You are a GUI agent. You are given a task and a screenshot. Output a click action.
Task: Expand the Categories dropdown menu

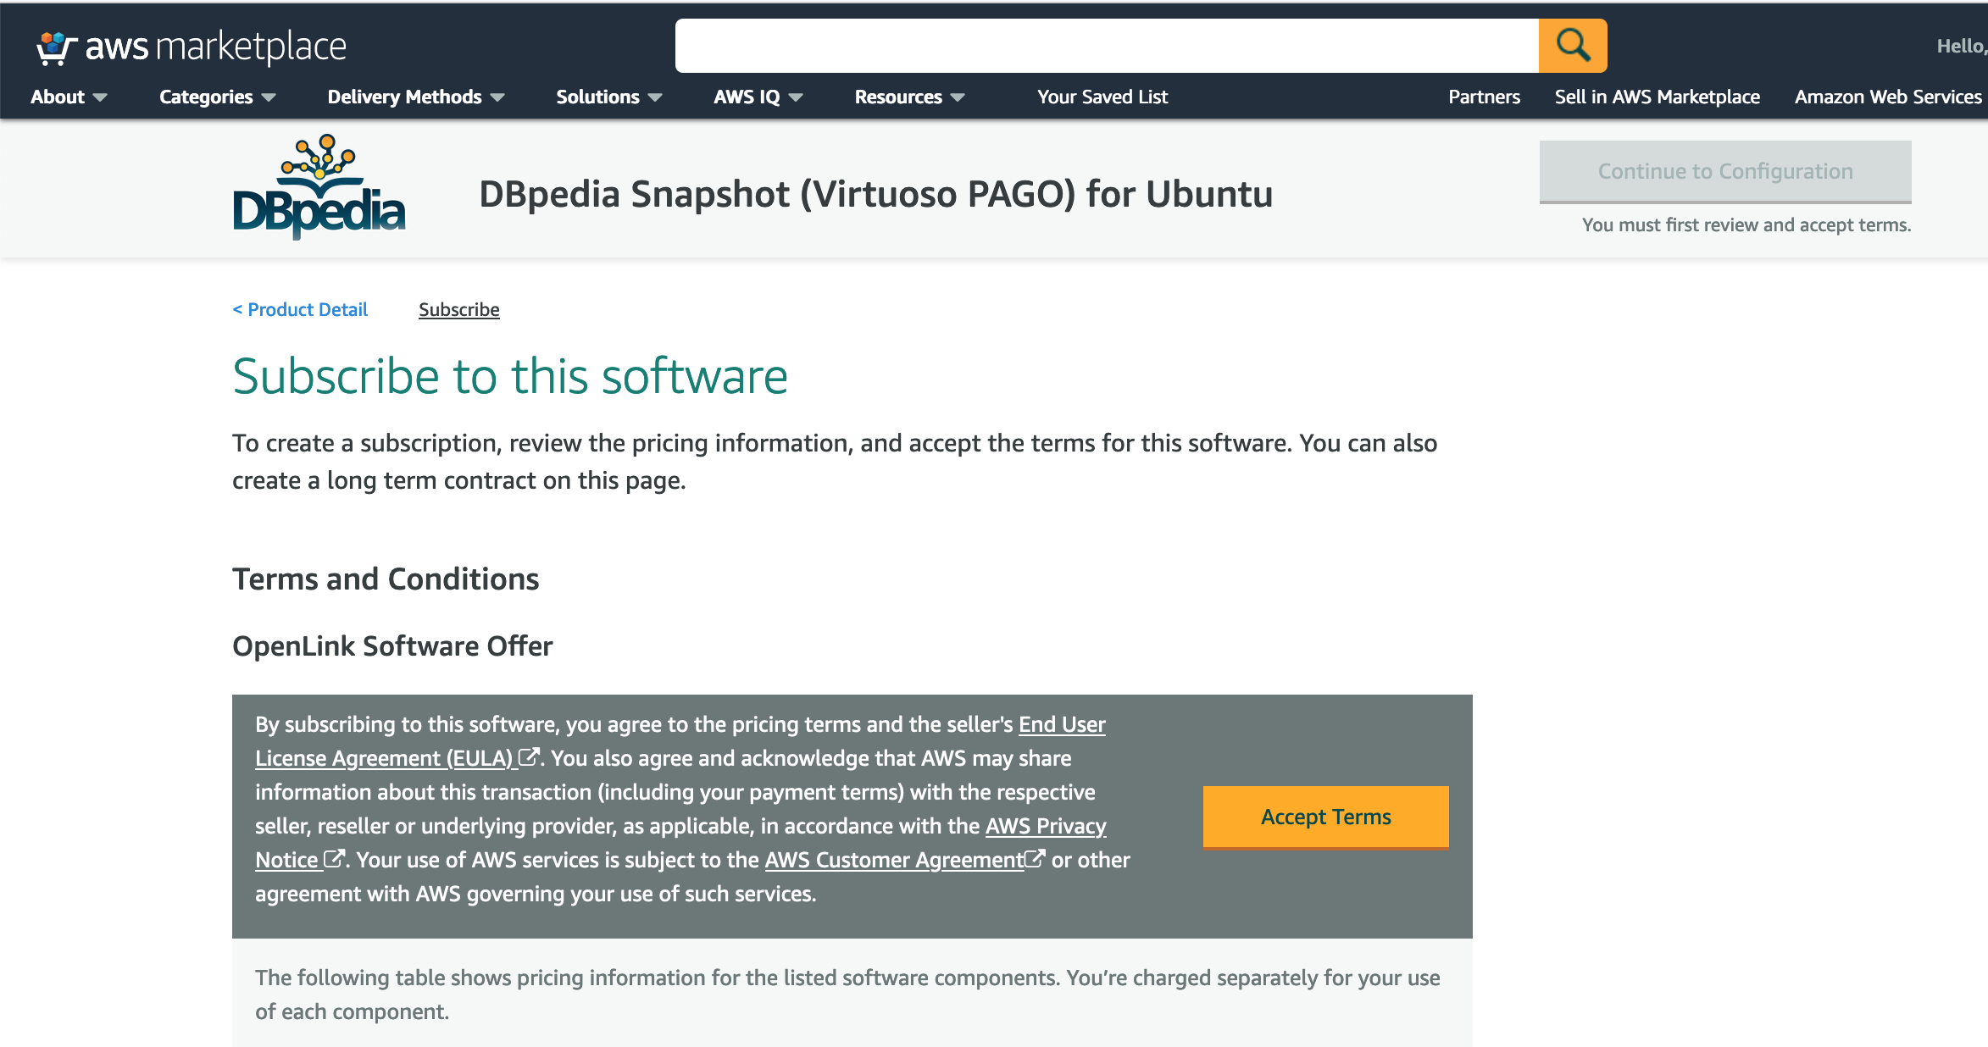[x=217, y=97]
